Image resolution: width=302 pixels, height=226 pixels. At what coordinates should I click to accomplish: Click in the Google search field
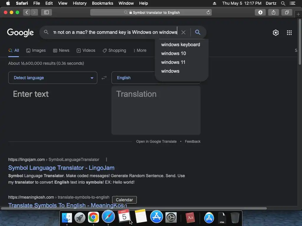click(115, 32)
